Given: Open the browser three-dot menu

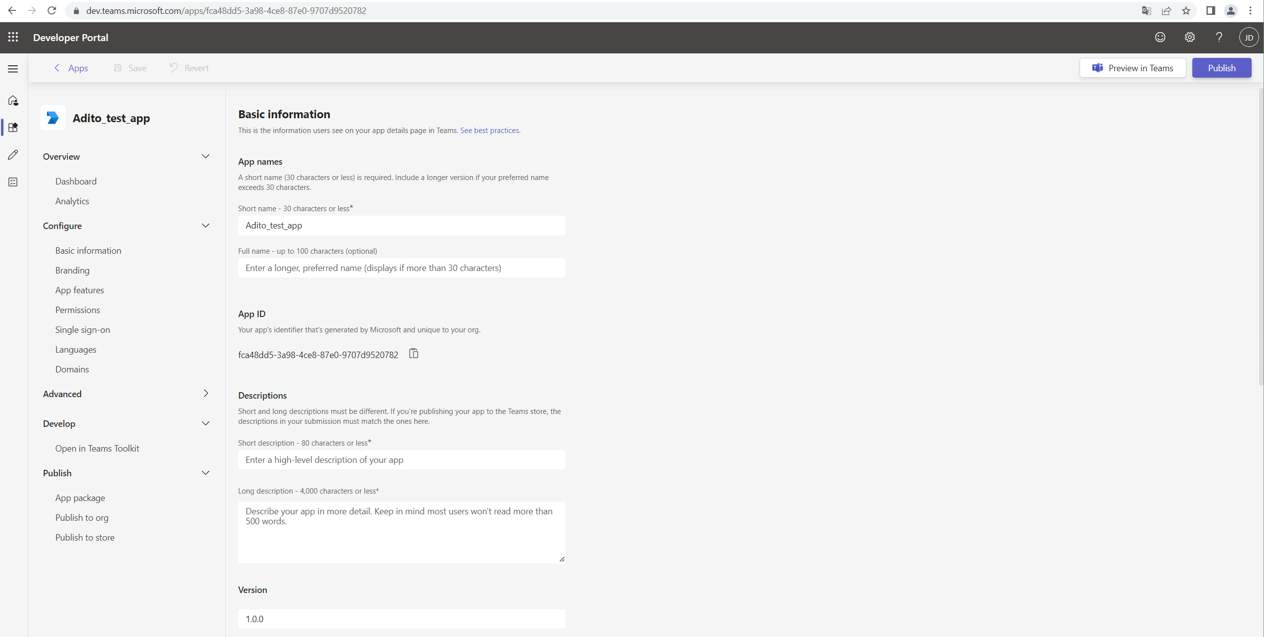Looking at the screenshot, I should point(1251,10).
